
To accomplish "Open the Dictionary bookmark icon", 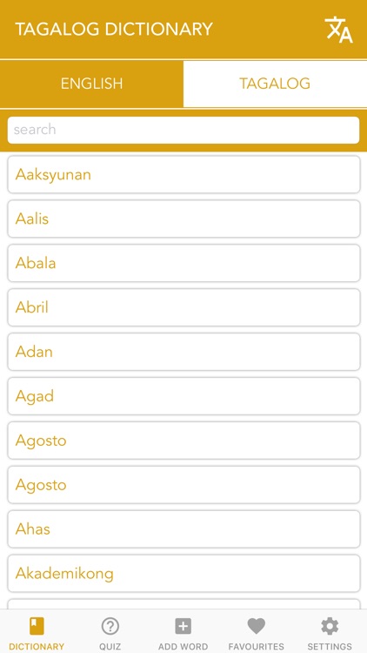I will (x=37, y=626).
